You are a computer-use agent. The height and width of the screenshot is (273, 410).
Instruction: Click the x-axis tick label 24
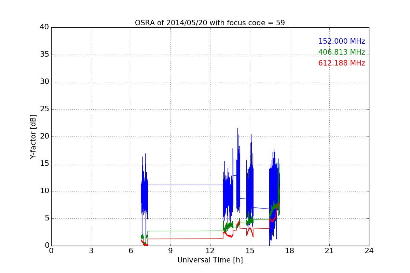[x=369, y=251]
